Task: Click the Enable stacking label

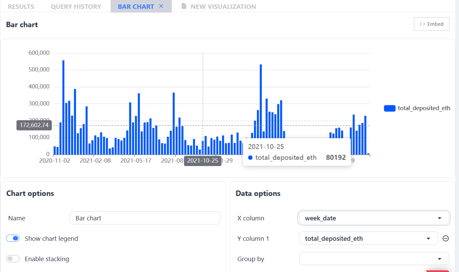Action: coord(47,259)
